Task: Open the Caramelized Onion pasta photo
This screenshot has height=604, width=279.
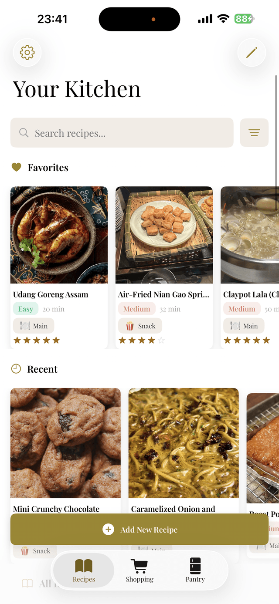Action: [184, 443]
